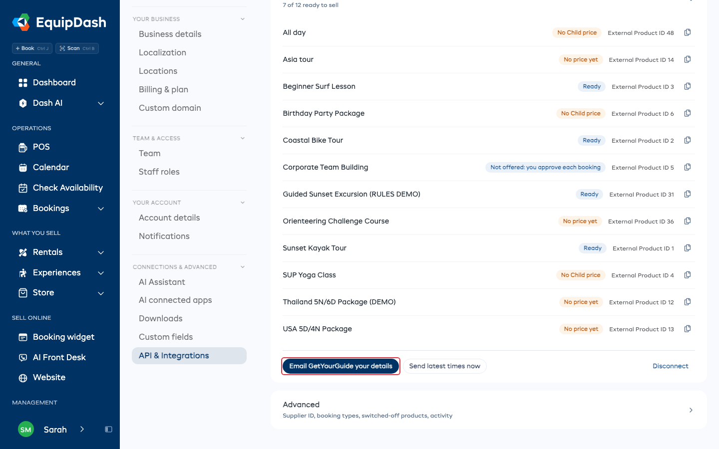Collapse Team & Access section
This screenshot has width=719, height=449.
[243, 138]
